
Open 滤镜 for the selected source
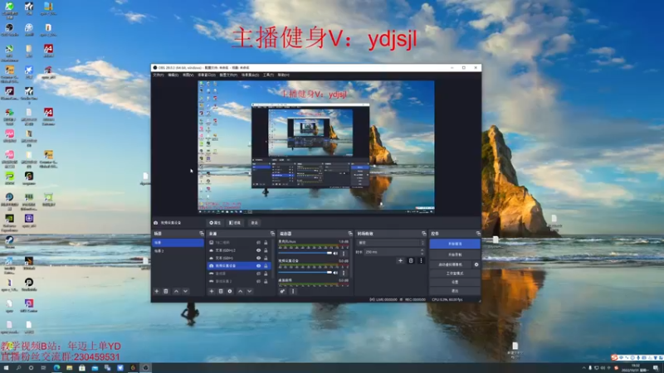[x=235, y=223]
